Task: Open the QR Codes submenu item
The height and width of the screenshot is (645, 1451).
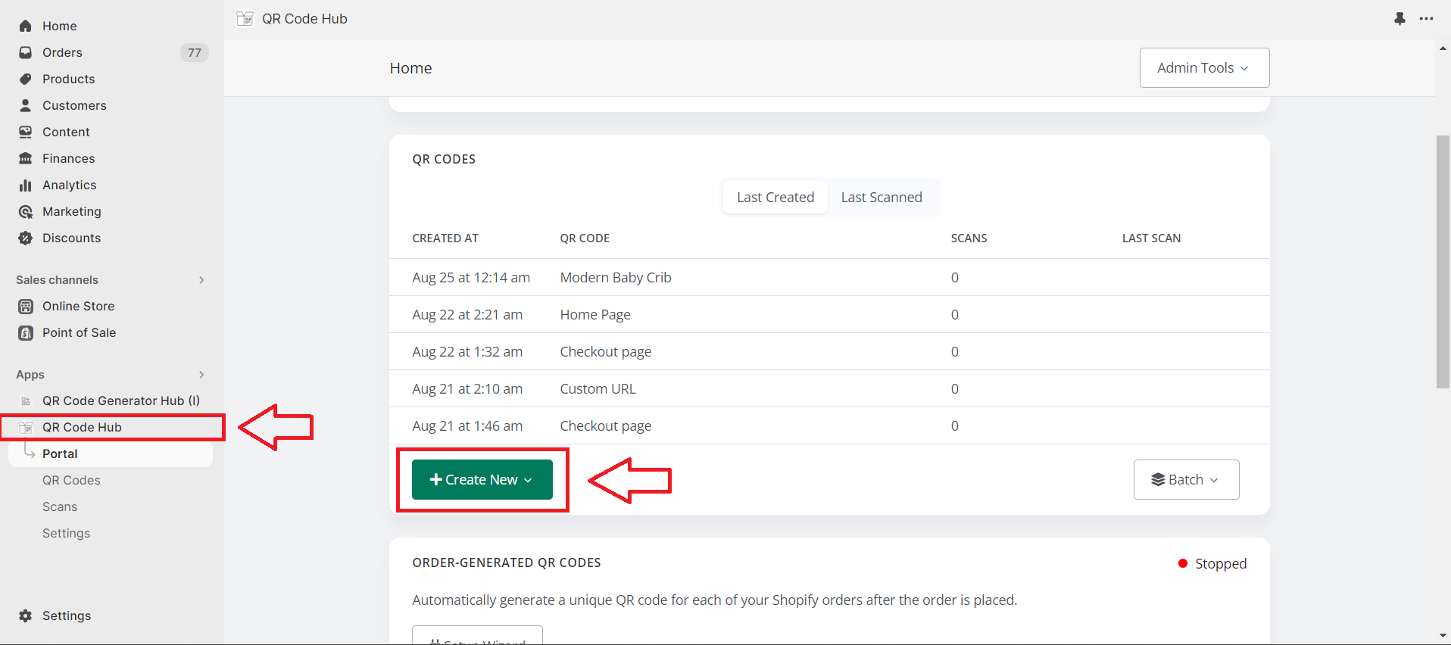Action: coord(71,480)
